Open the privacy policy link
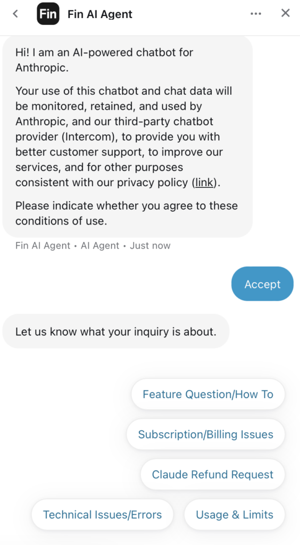Image resolution: width=300 pixels, height=545 pixels. (204, 183)
